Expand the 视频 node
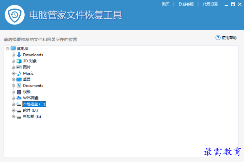This screenshot has width=244, height=162. pyautogui.click(x=13, y=92)
